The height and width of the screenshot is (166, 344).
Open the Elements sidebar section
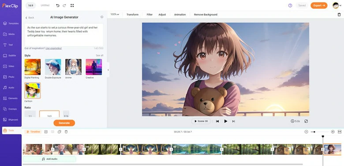[x=11, y=98]
